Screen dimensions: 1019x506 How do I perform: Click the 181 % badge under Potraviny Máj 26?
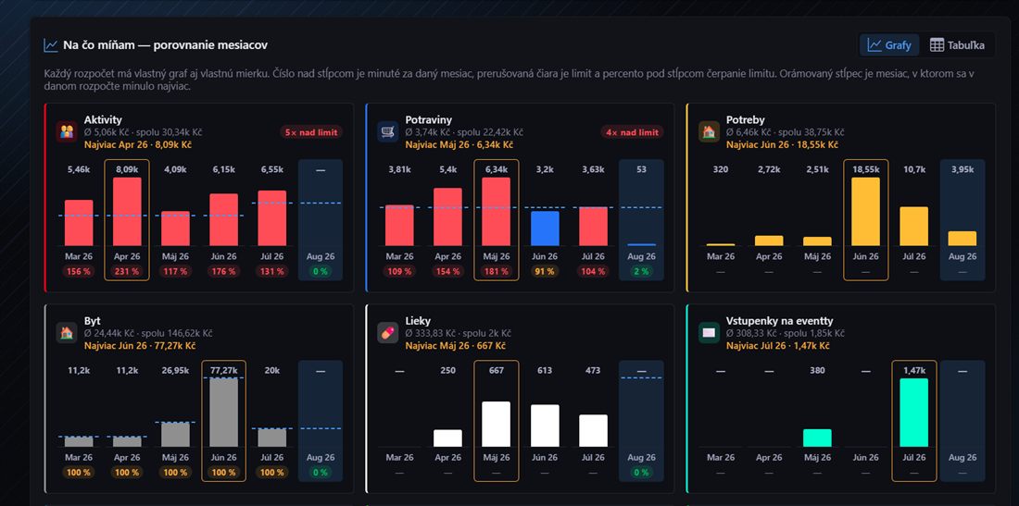pos(496,272)
